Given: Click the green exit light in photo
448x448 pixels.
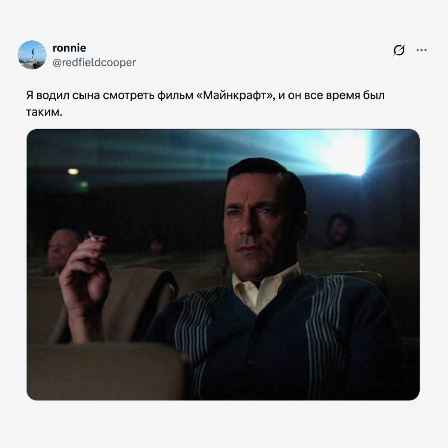Looking at the screenshot, I should (x=84, y=185).
